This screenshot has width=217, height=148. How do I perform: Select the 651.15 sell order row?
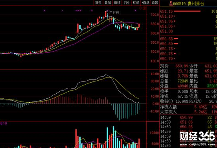point(188,11)
